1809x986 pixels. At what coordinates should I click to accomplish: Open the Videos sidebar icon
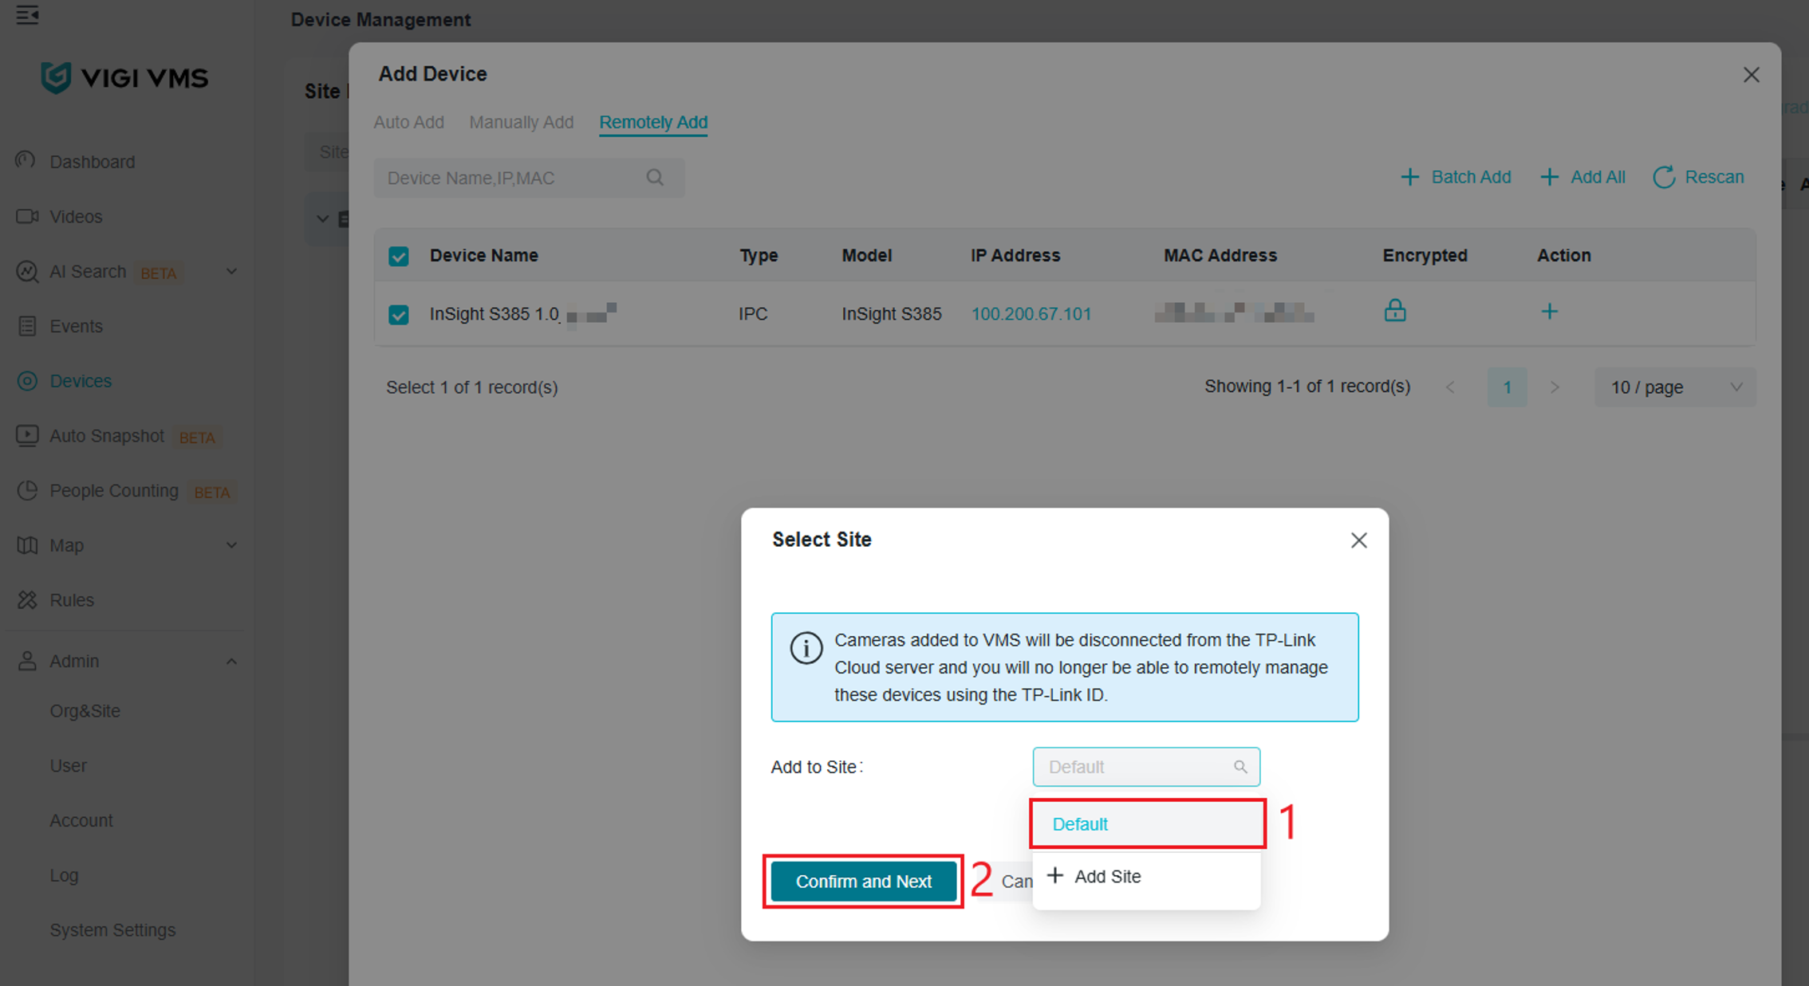coord(27,216)
